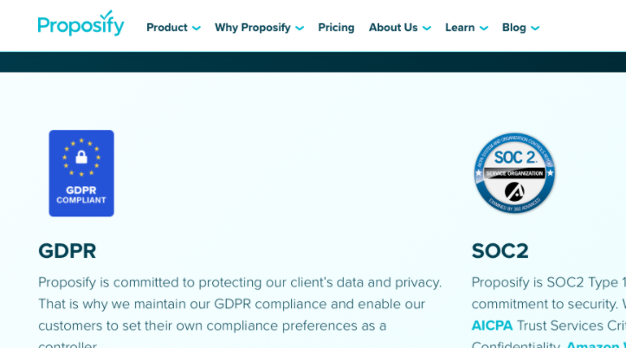Open the Pricing page

click(x=336, y=28)
